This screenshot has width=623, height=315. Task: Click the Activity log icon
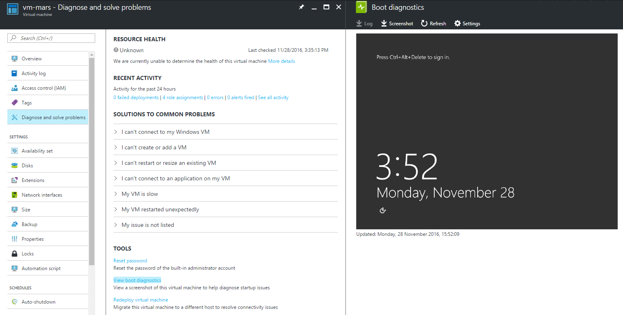(14, 73)
